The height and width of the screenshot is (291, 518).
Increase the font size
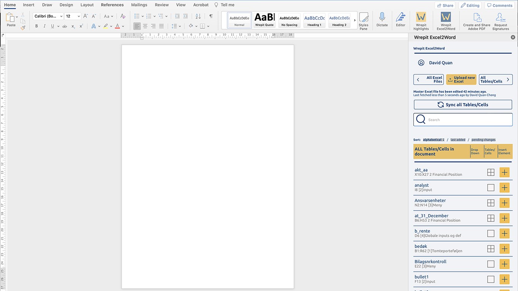pyautogui.click(x=86, y=16)
